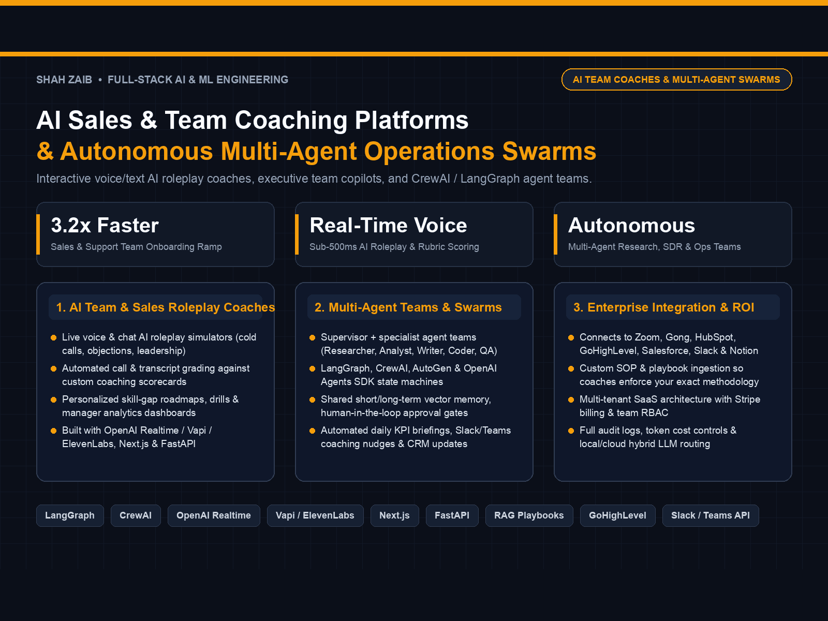Click bullet 'Connects to Zoom, Gong, HubSpot'
This screenshot has width=828, height=621.
tap(669, 344)
